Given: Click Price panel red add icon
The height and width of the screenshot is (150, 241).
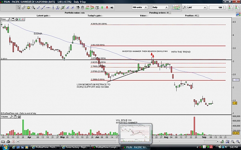Looking at the screenshot, I should (23, 19).
